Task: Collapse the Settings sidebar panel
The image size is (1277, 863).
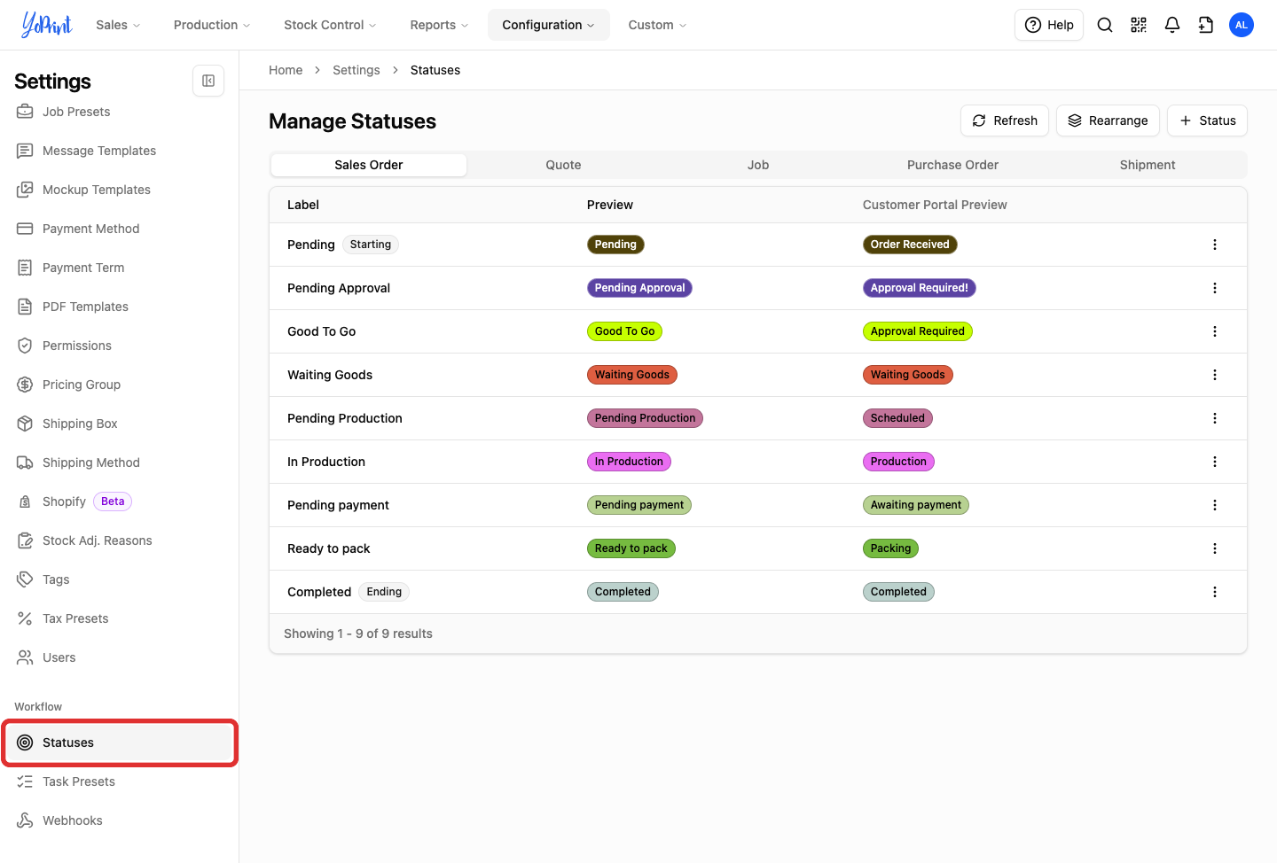Action: pos(208,81)
